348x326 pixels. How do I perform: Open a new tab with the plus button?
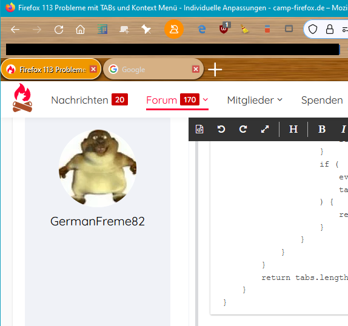(x=215, y=70)
